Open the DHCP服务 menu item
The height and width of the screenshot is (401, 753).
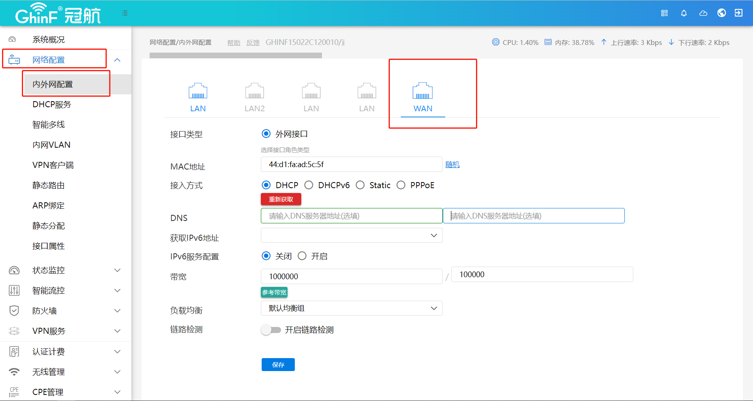tap(52, 104)
